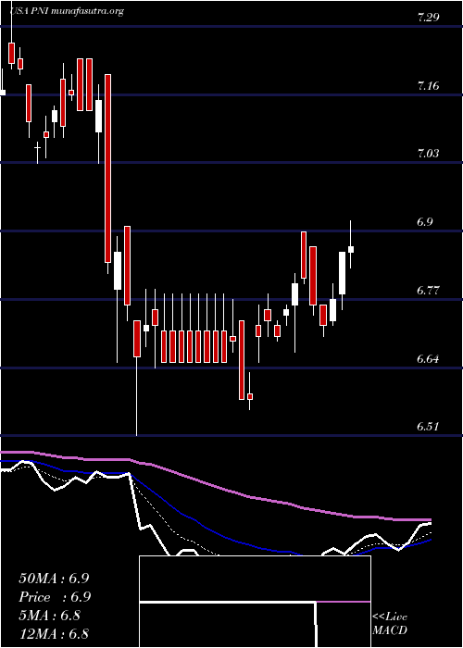
Task: Click the 6.77 price axis label
Action: click(x=428, y=290)
